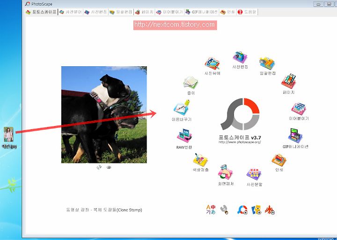
Task: Click the red tree-shaped icon at bottom
Action: 270,210
